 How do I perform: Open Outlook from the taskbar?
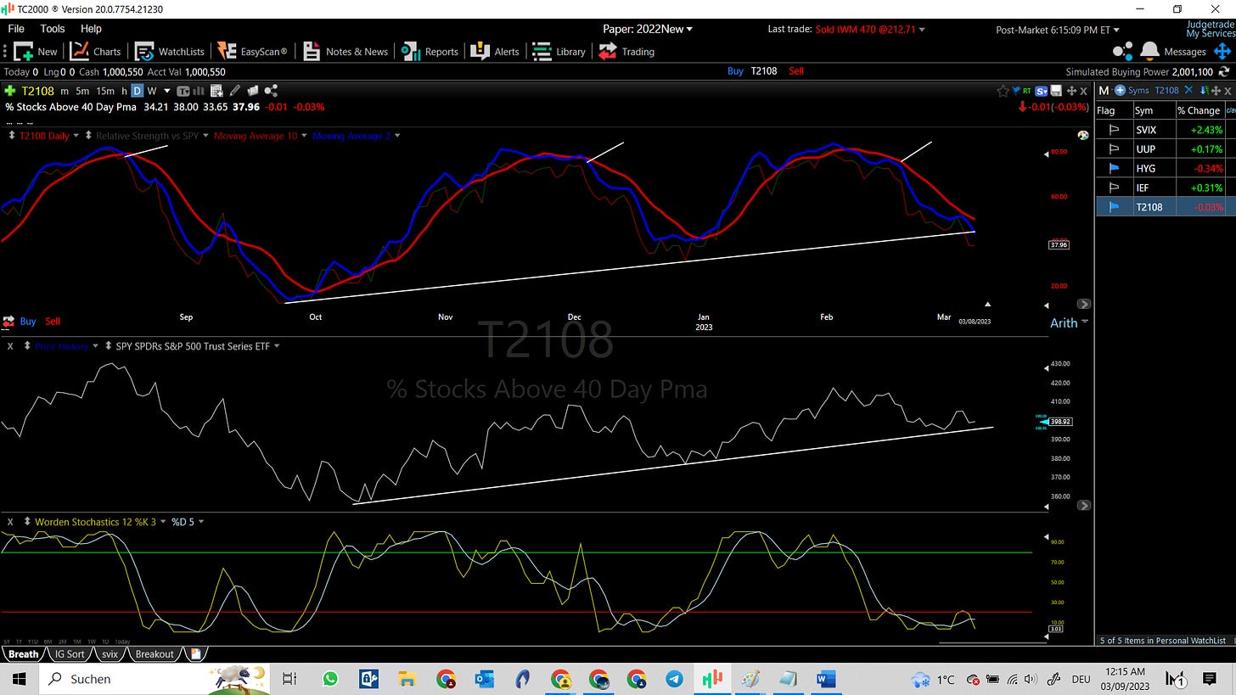pyautogui.click(x=485, y=679)
